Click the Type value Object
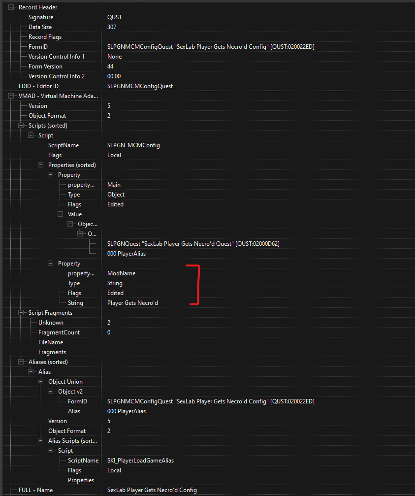415x496 pixels. [116, 195]
